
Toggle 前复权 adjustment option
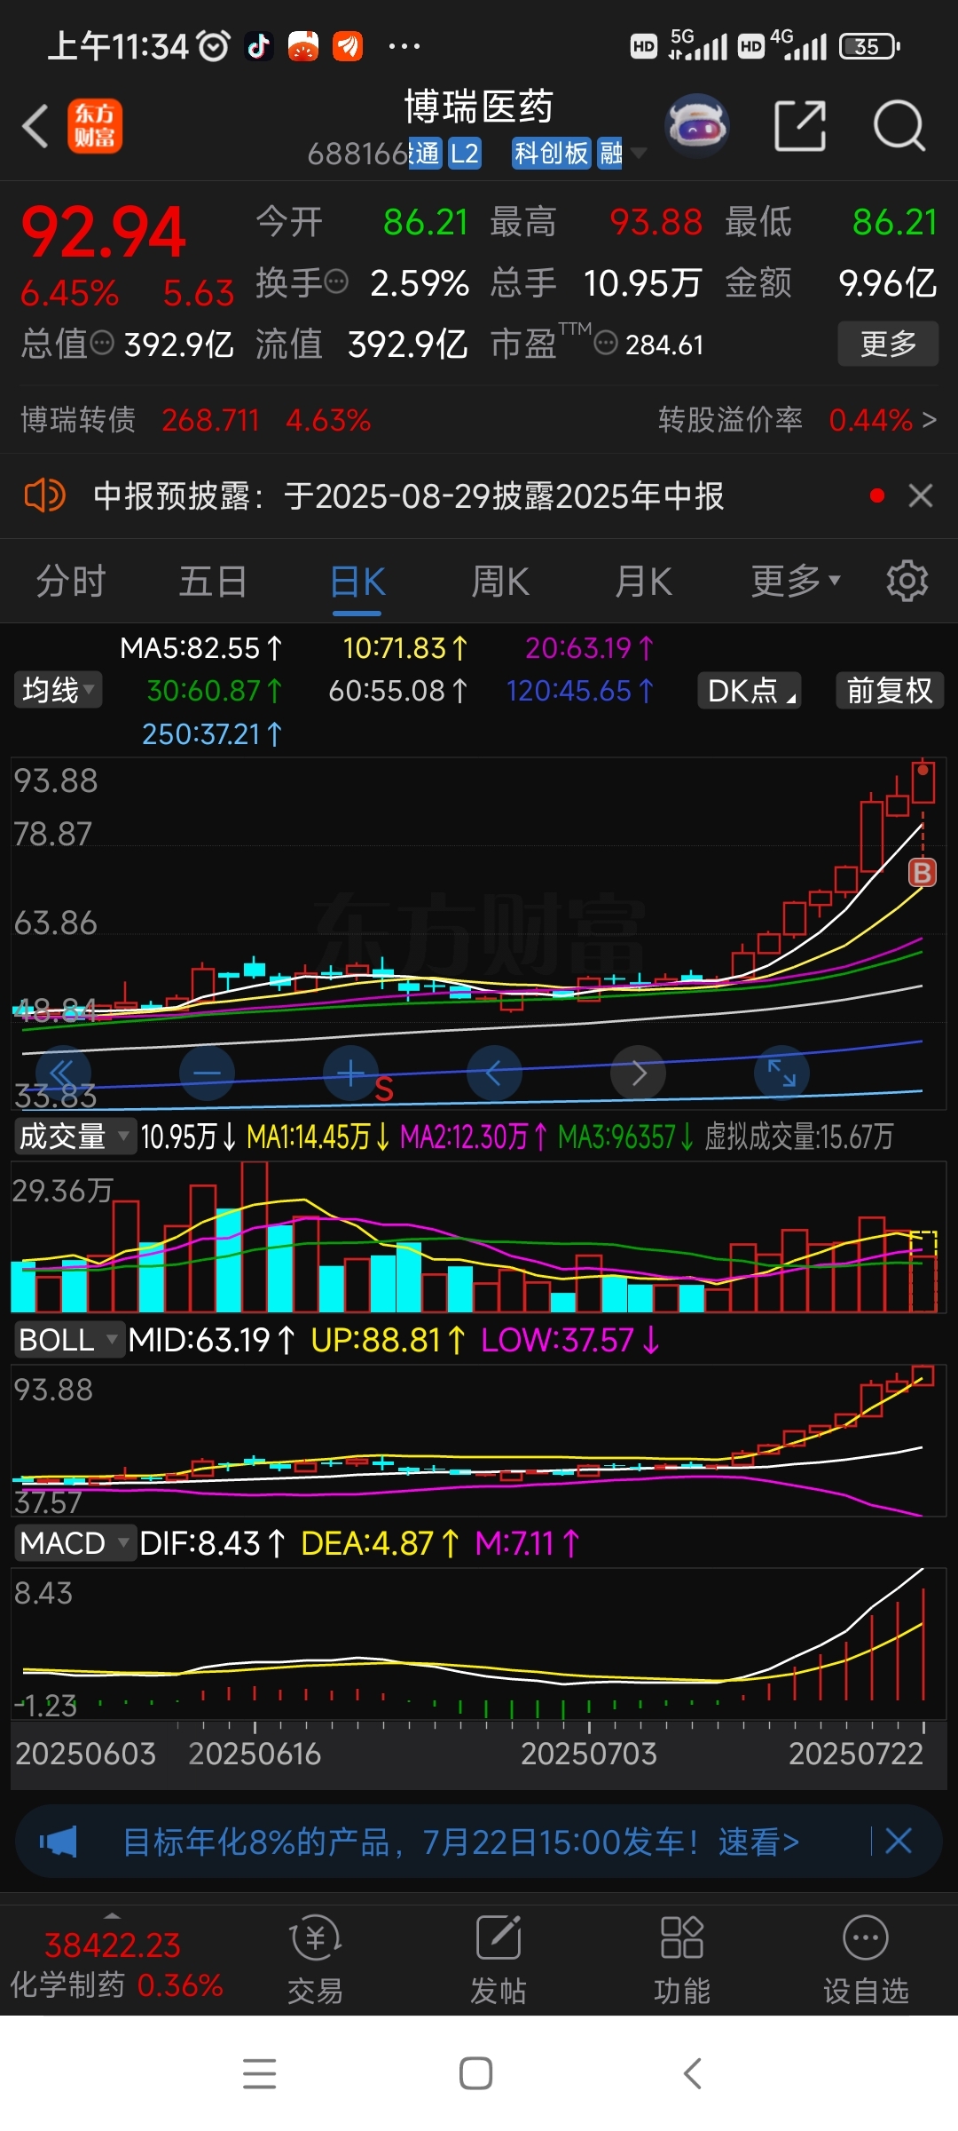point(890,690)
